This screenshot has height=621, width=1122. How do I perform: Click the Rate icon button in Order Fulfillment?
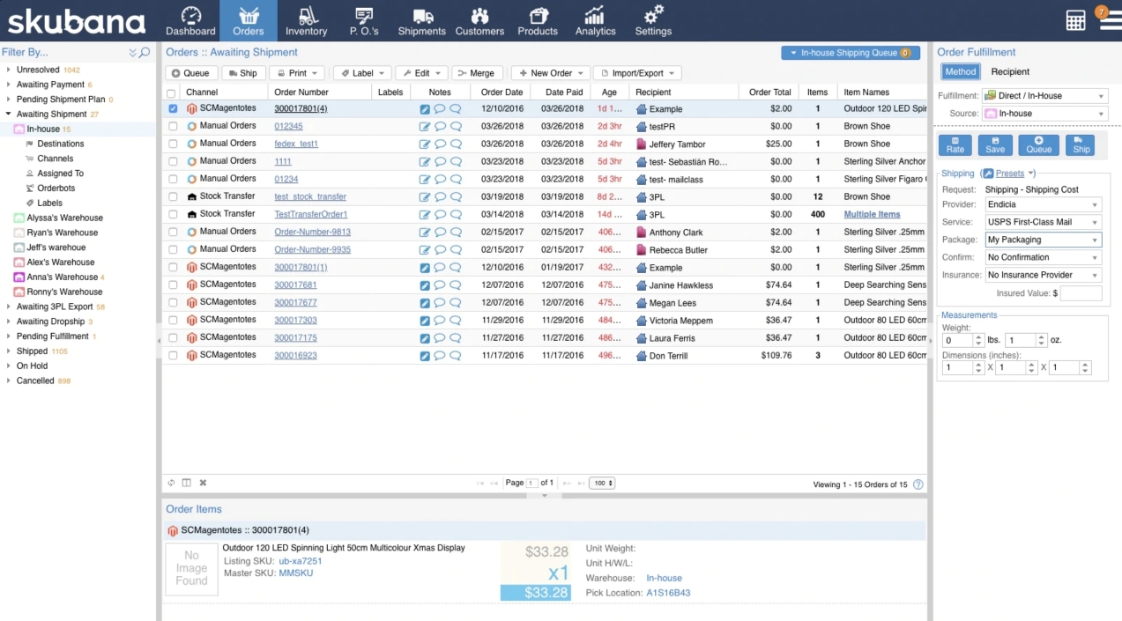957,144
